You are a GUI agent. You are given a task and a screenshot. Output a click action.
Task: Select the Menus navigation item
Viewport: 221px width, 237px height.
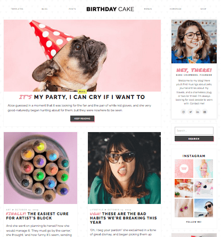(148, 9)
